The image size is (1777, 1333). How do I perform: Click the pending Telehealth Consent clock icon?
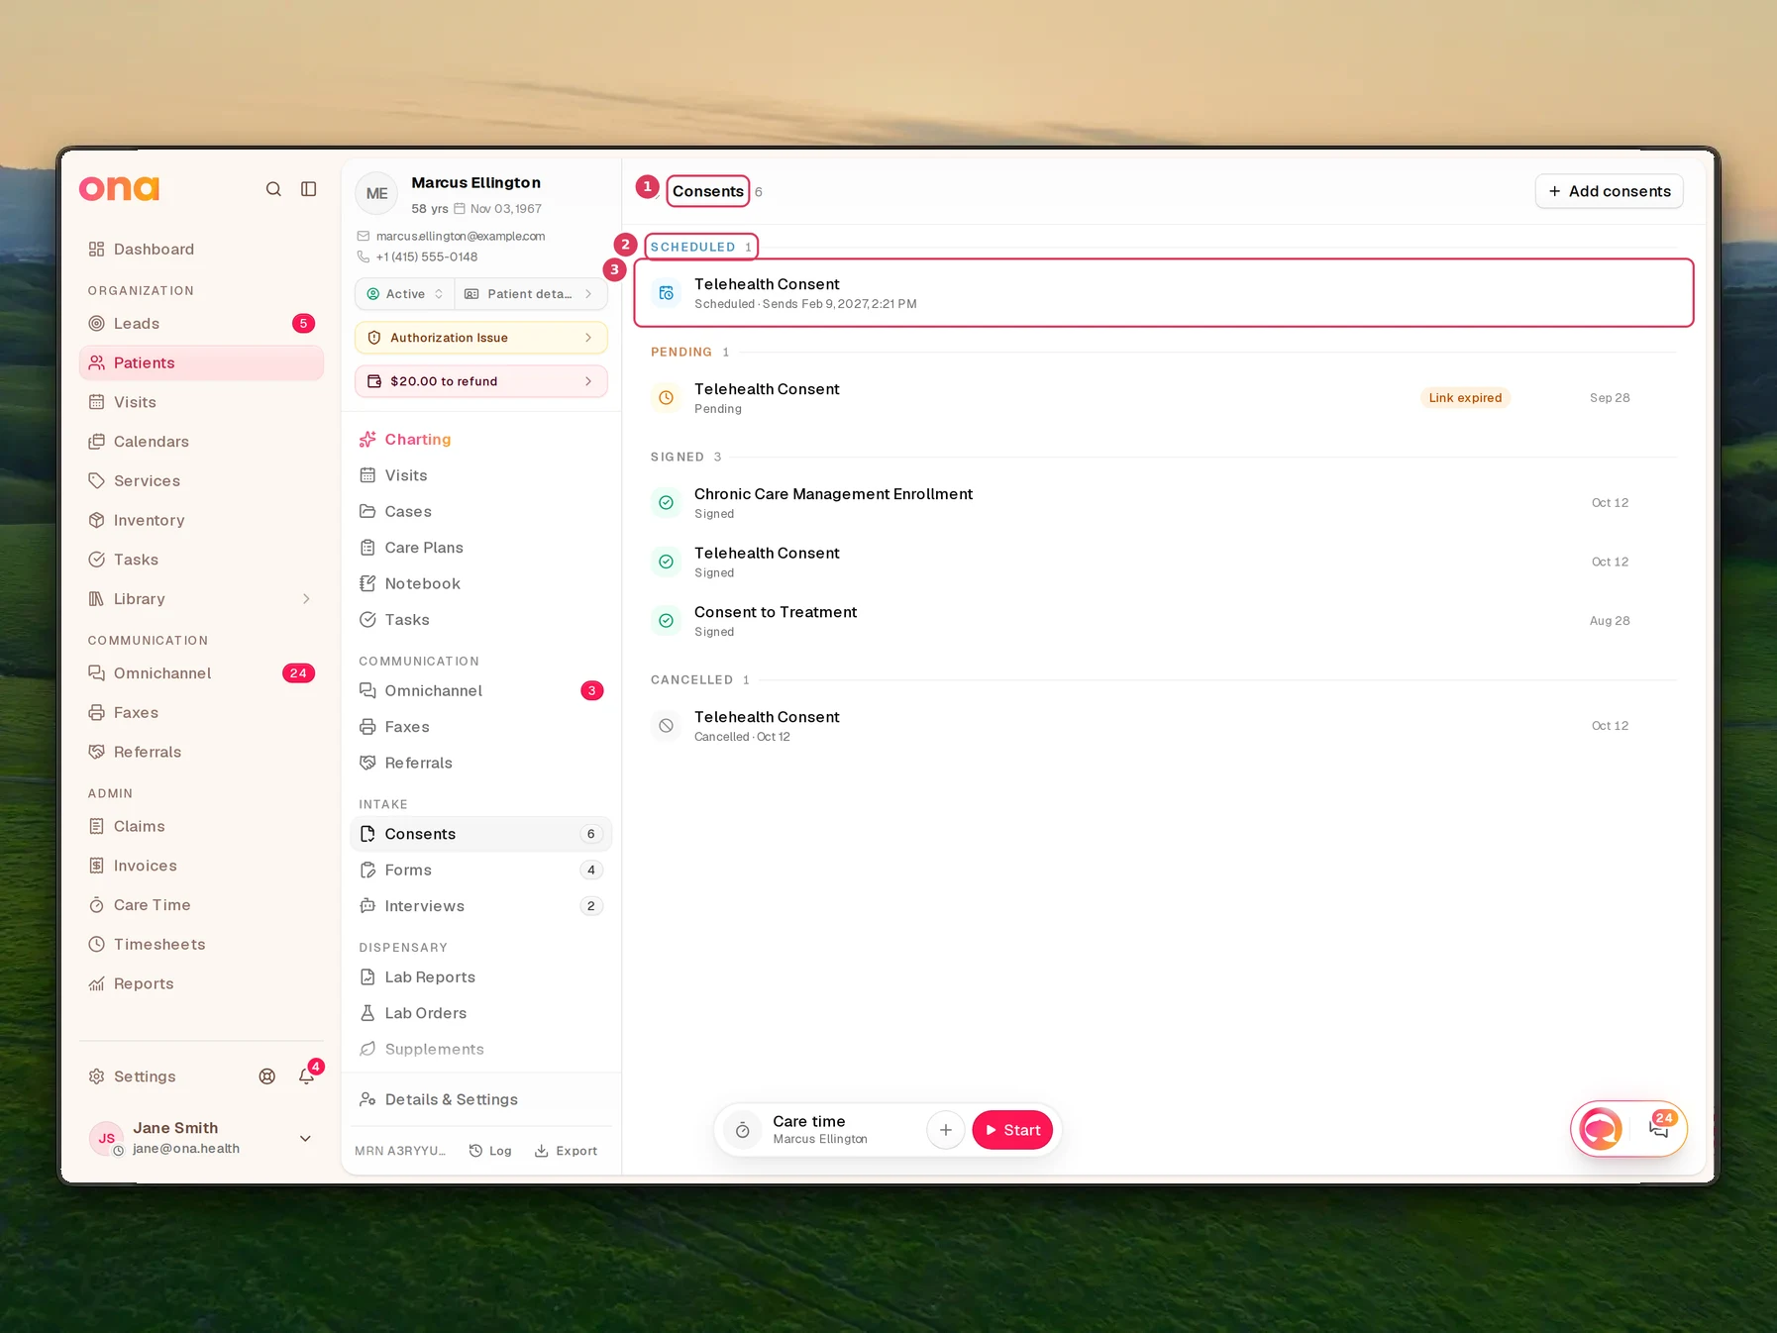[x=667, y=398]
